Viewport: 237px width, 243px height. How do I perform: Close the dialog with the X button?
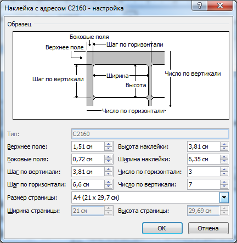pyautogui.click(x=221, y=5)
